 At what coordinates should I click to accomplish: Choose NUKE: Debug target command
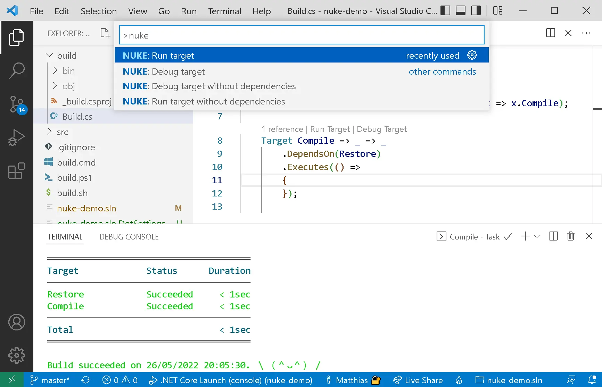(x=302, y=71)
